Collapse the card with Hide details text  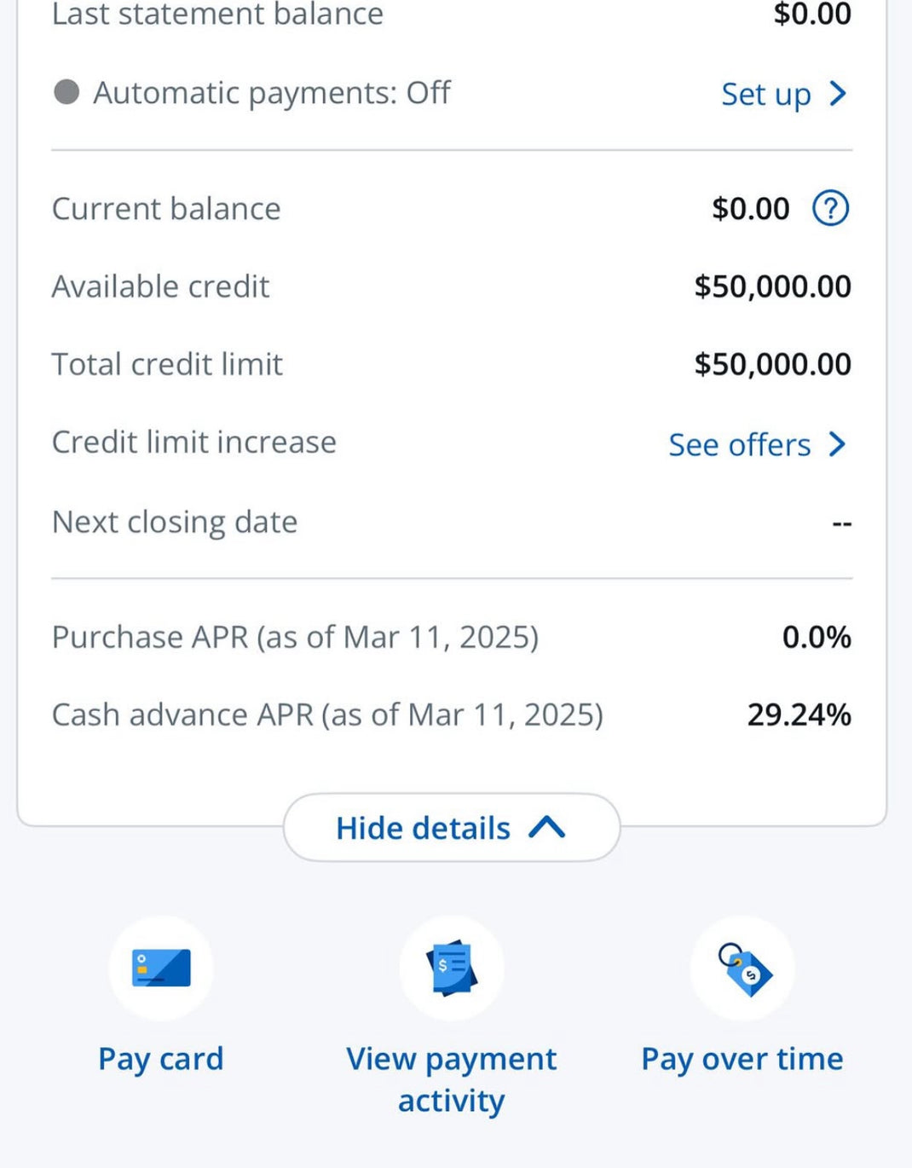click(x=423, y=828)
